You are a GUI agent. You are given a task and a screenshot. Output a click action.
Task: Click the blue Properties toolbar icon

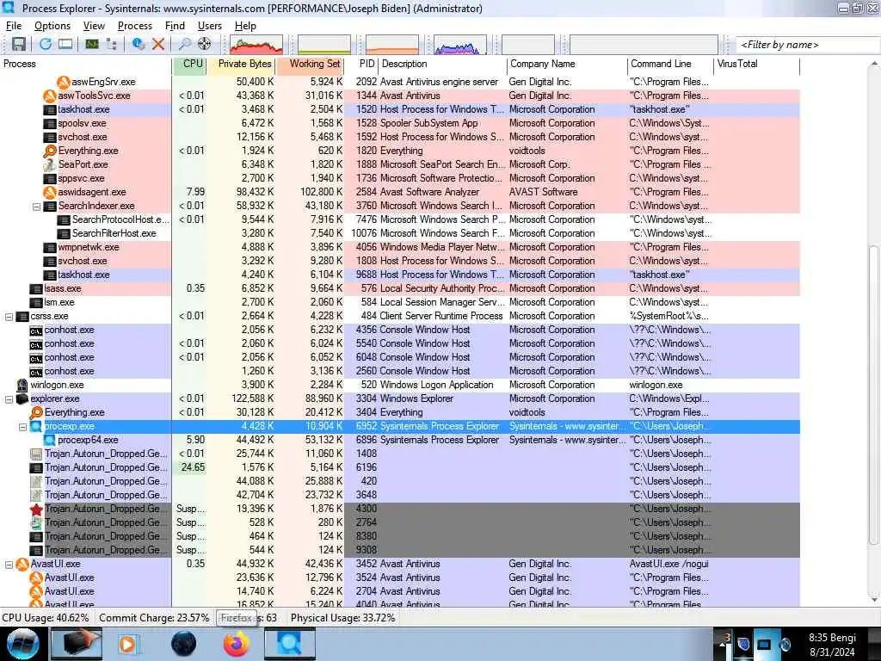139,45
